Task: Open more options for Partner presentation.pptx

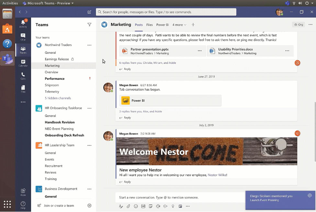Action: coord(200,51)
